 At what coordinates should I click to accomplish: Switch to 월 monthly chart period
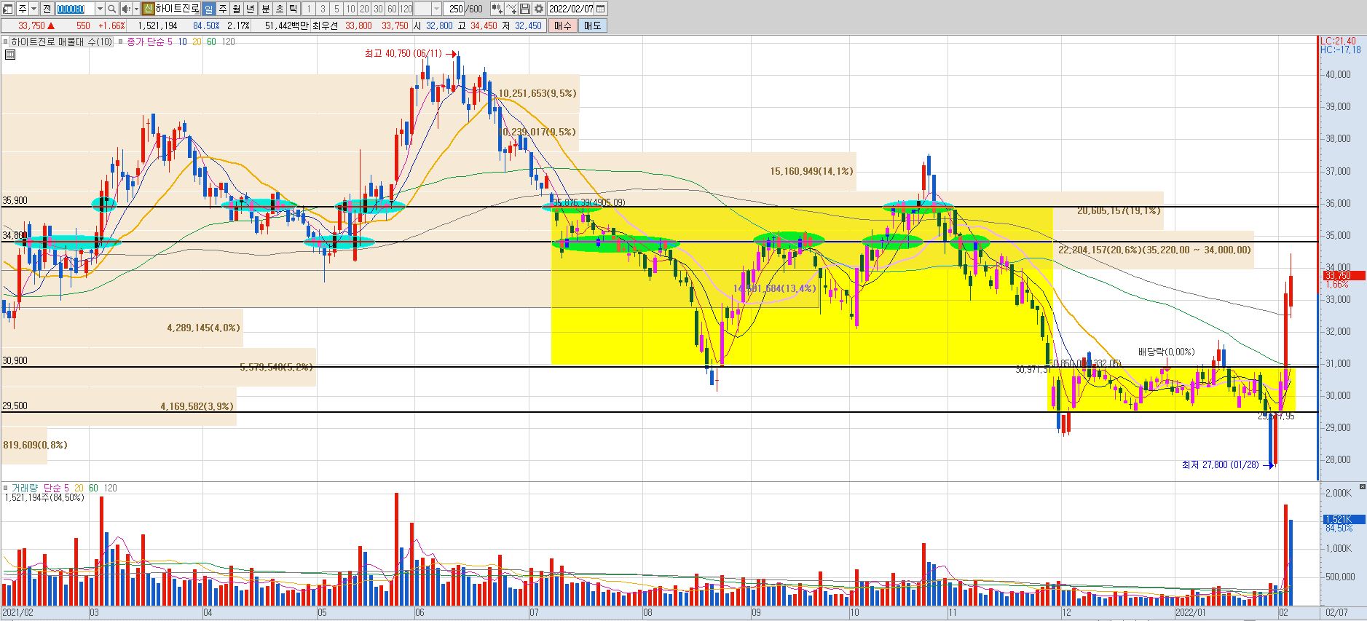[237, 9]
